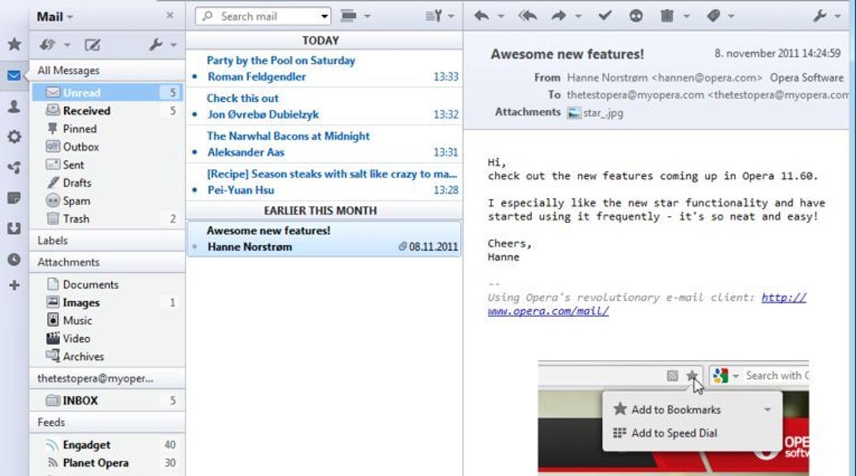Select the Trash folder
This screenshot has width=856, height=476.
click(x=108, y=219)
